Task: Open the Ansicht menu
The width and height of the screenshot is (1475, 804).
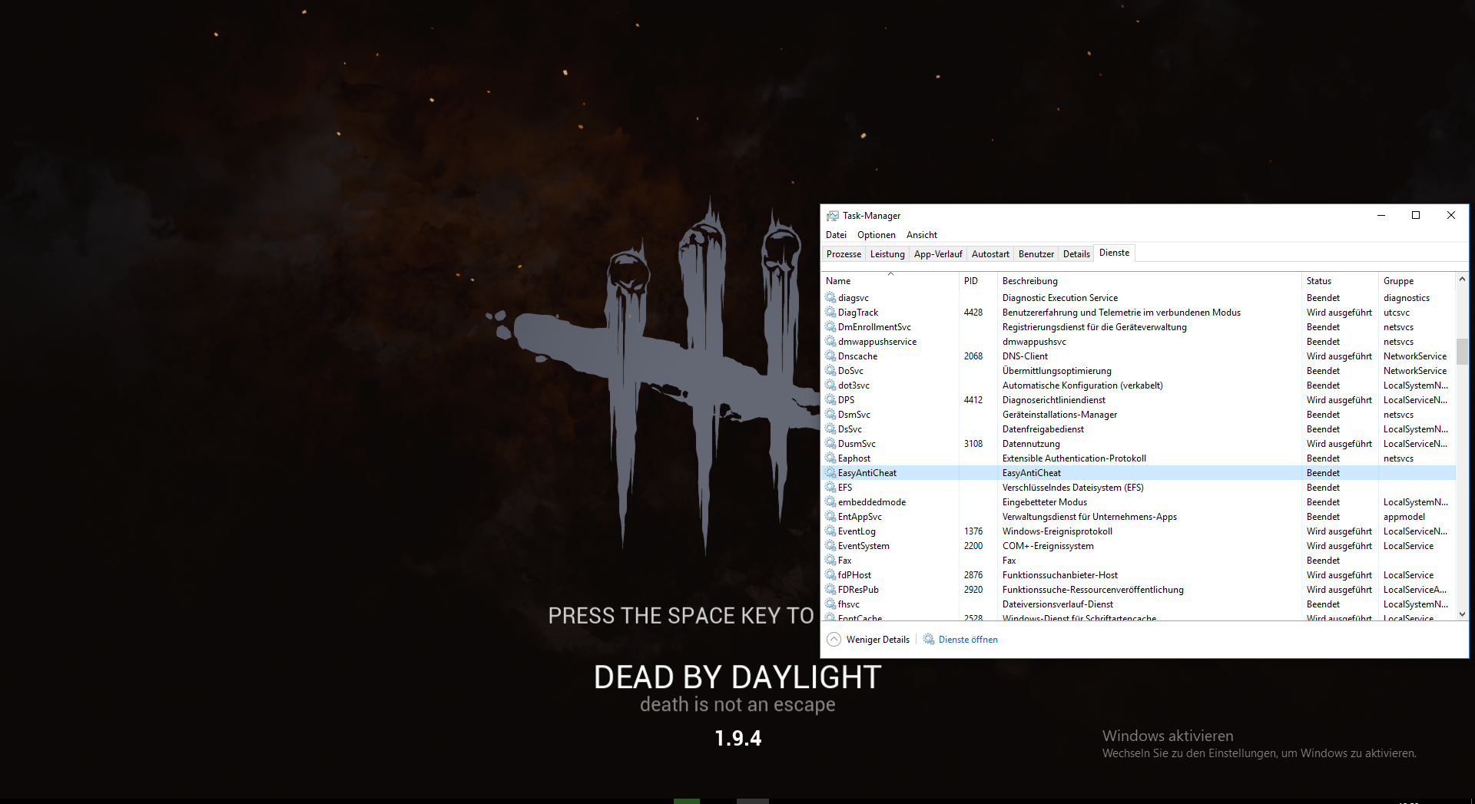Action: 922,235
